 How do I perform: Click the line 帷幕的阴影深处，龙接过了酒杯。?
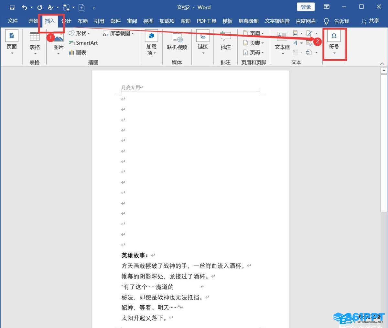(x=166, y=276)
